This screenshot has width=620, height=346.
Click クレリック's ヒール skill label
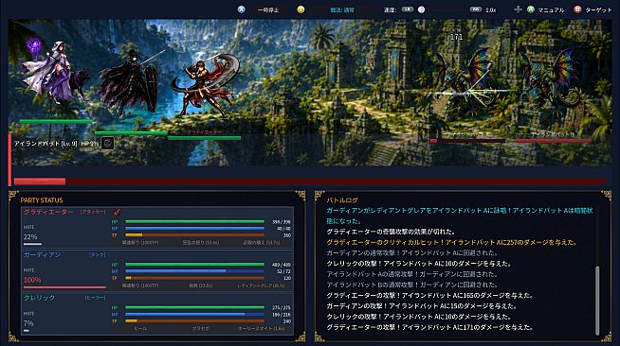tap(140, 328)
